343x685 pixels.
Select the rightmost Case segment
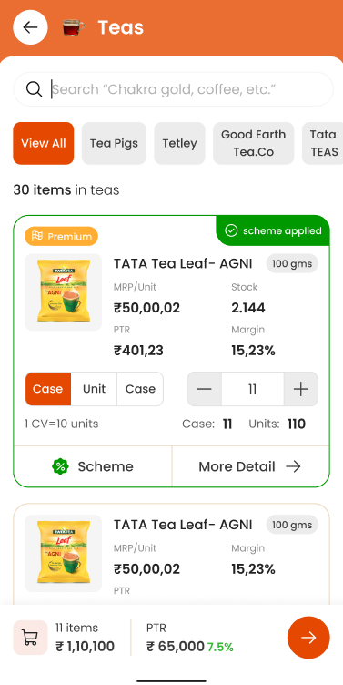tap(140, 389)
